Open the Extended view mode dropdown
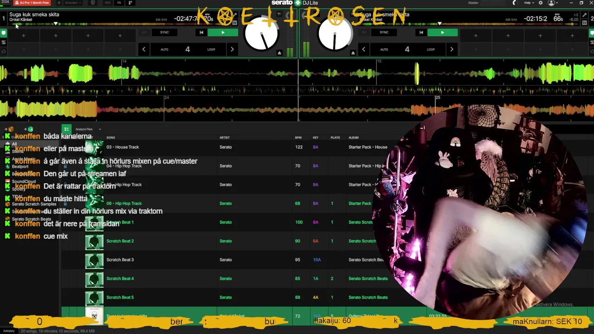The image size is (594, 334). (x=73, y=3)
